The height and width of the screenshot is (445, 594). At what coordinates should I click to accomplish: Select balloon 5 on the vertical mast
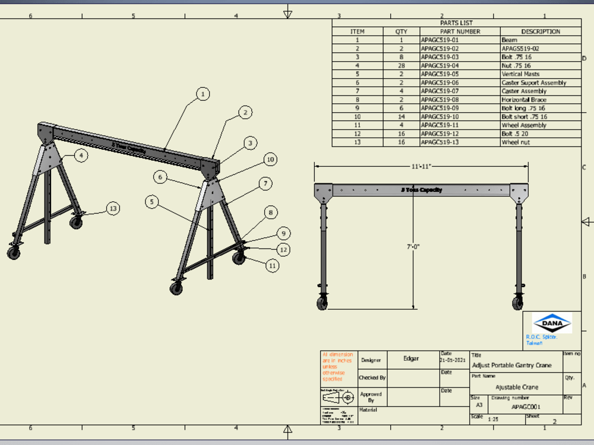click(153, 202)
